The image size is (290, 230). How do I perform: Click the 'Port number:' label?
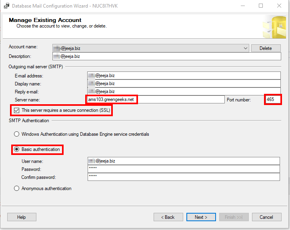point(239,100)
